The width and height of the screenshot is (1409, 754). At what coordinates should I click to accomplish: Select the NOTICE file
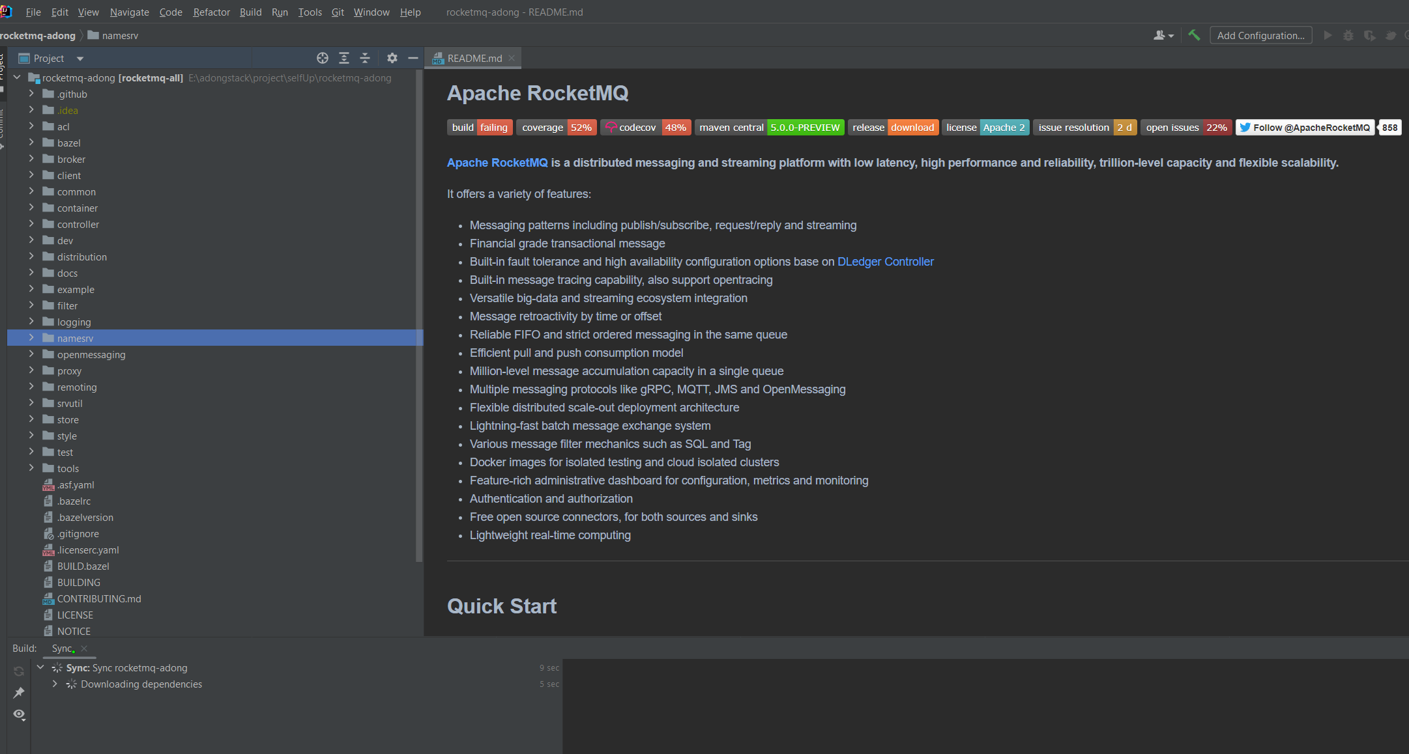[74, 632]
